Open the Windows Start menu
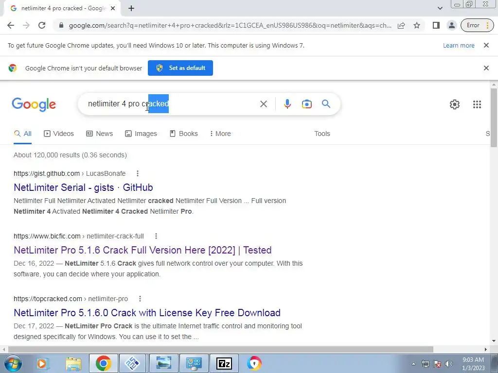The width and height of the screenshot is (498, 373). (12, 363)
